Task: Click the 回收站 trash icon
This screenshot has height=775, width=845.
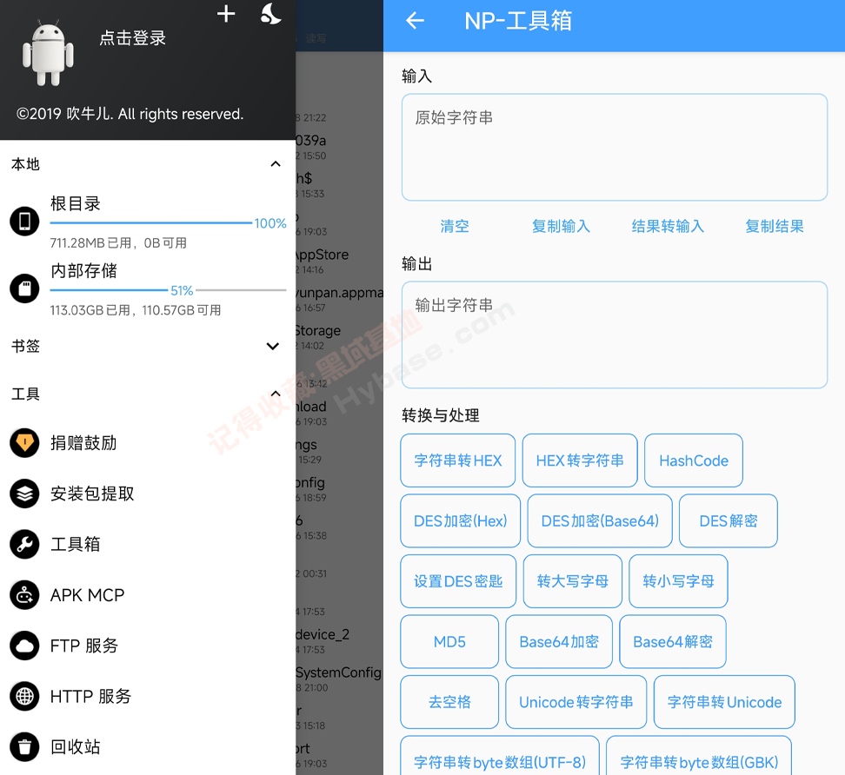Action: tap(25, 747)
